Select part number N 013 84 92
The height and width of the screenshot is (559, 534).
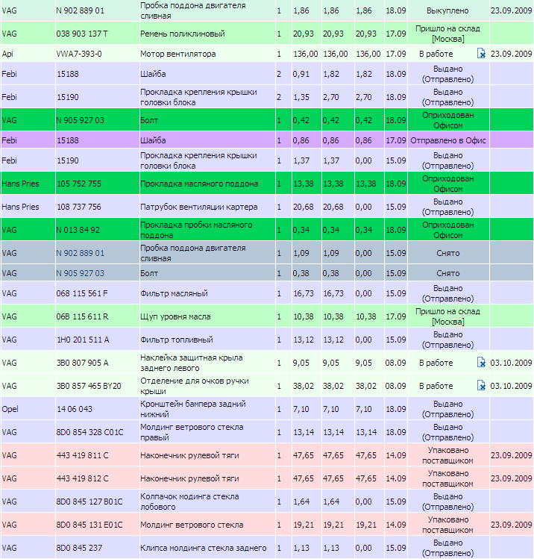pos(78,230)
